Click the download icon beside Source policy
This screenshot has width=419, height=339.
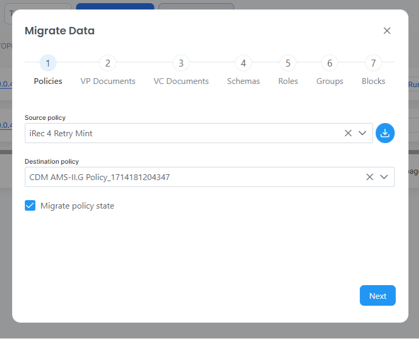[x=385, y=133]
